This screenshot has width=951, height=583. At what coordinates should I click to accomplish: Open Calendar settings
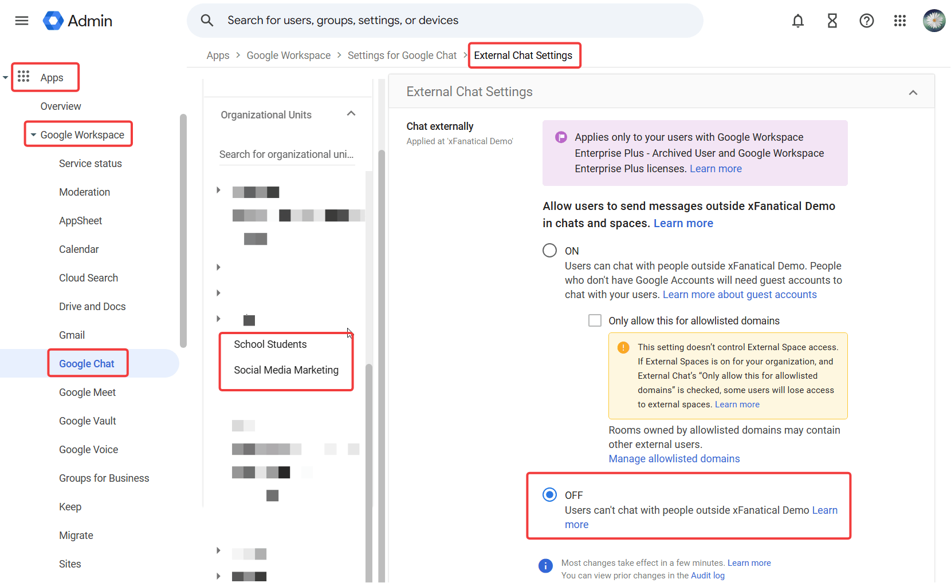78,249
